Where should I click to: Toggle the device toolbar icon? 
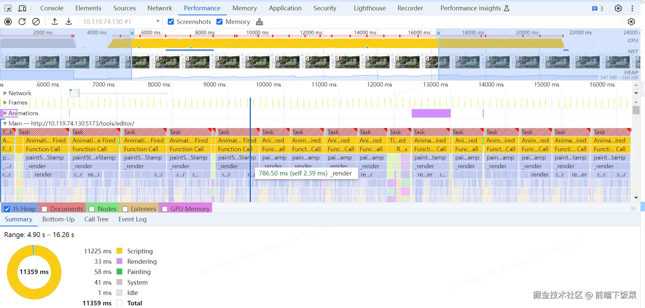coord(22,8)
